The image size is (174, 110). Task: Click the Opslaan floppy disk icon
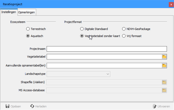click(x=7, y=106)
